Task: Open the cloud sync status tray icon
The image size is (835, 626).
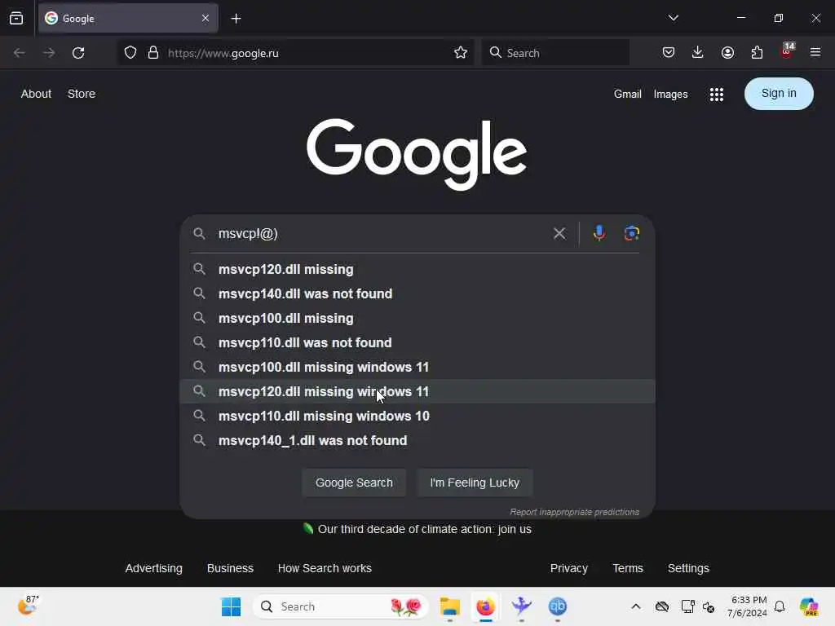Action: pyautogui.click(x=662, y=606)
